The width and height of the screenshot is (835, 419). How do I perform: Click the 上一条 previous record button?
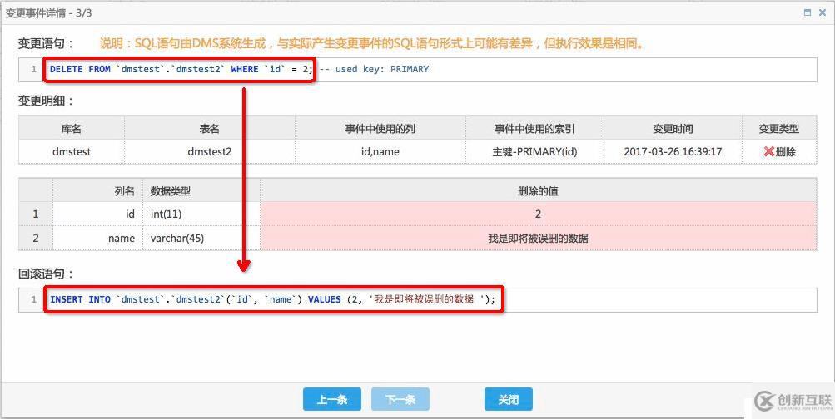332,399
